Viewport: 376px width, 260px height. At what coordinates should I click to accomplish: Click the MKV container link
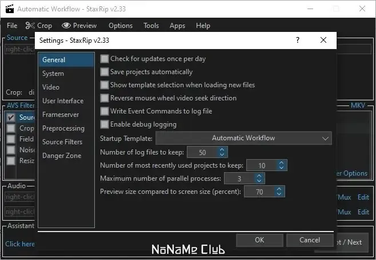[x=358, y=105]
